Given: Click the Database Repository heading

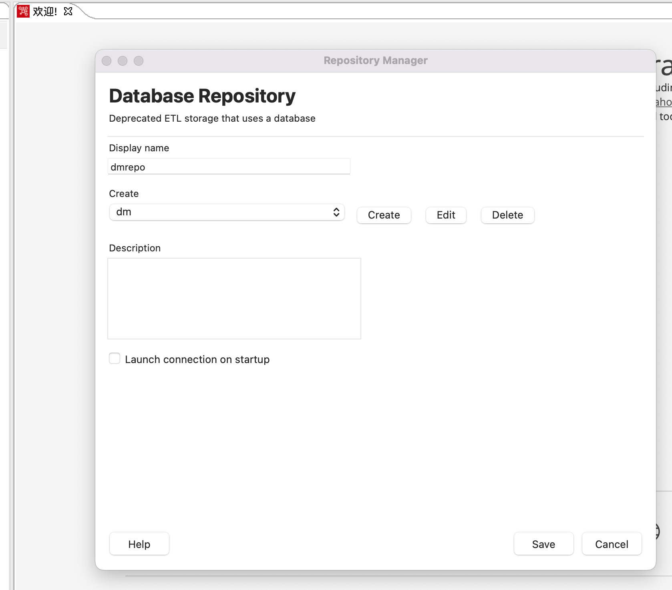Looking at the screenshot, I should [202, 96].
